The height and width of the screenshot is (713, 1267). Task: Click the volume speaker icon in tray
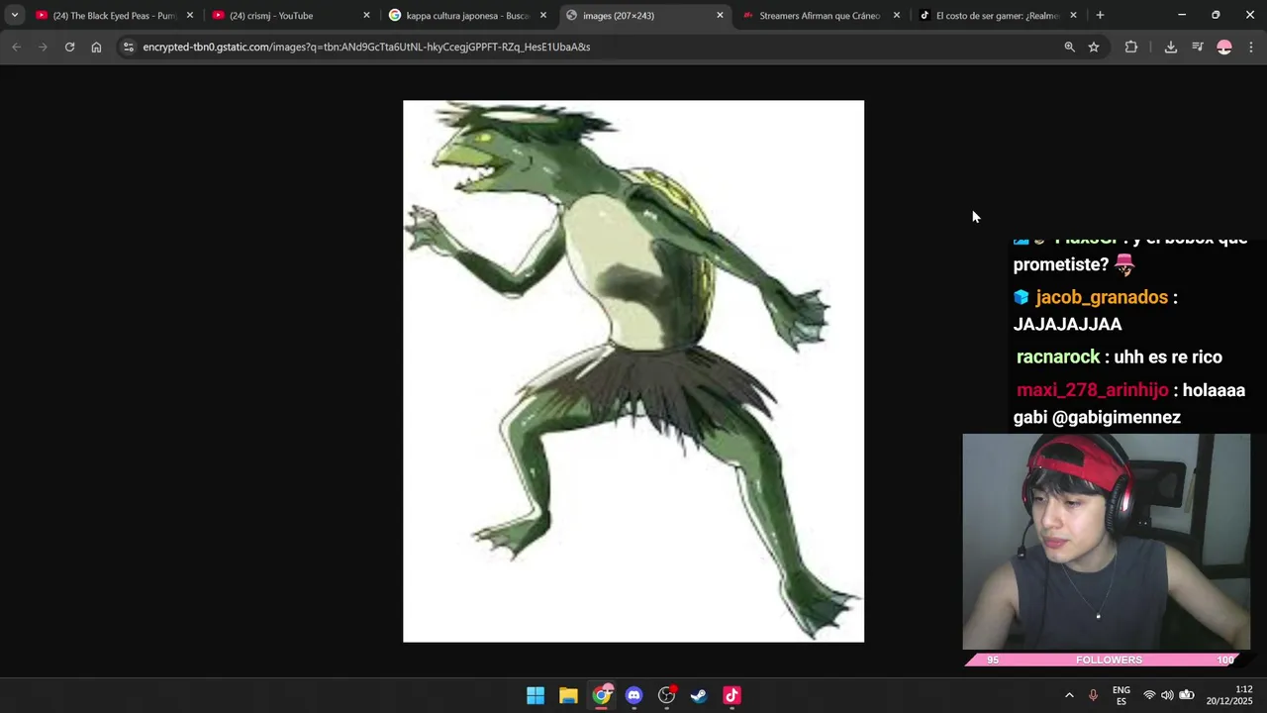(x=1167, y=695)
